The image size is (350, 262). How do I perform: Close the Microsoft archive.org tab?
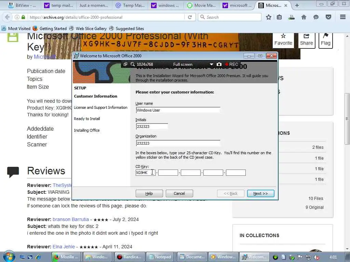pyautogui.click(x=286, y=5)
